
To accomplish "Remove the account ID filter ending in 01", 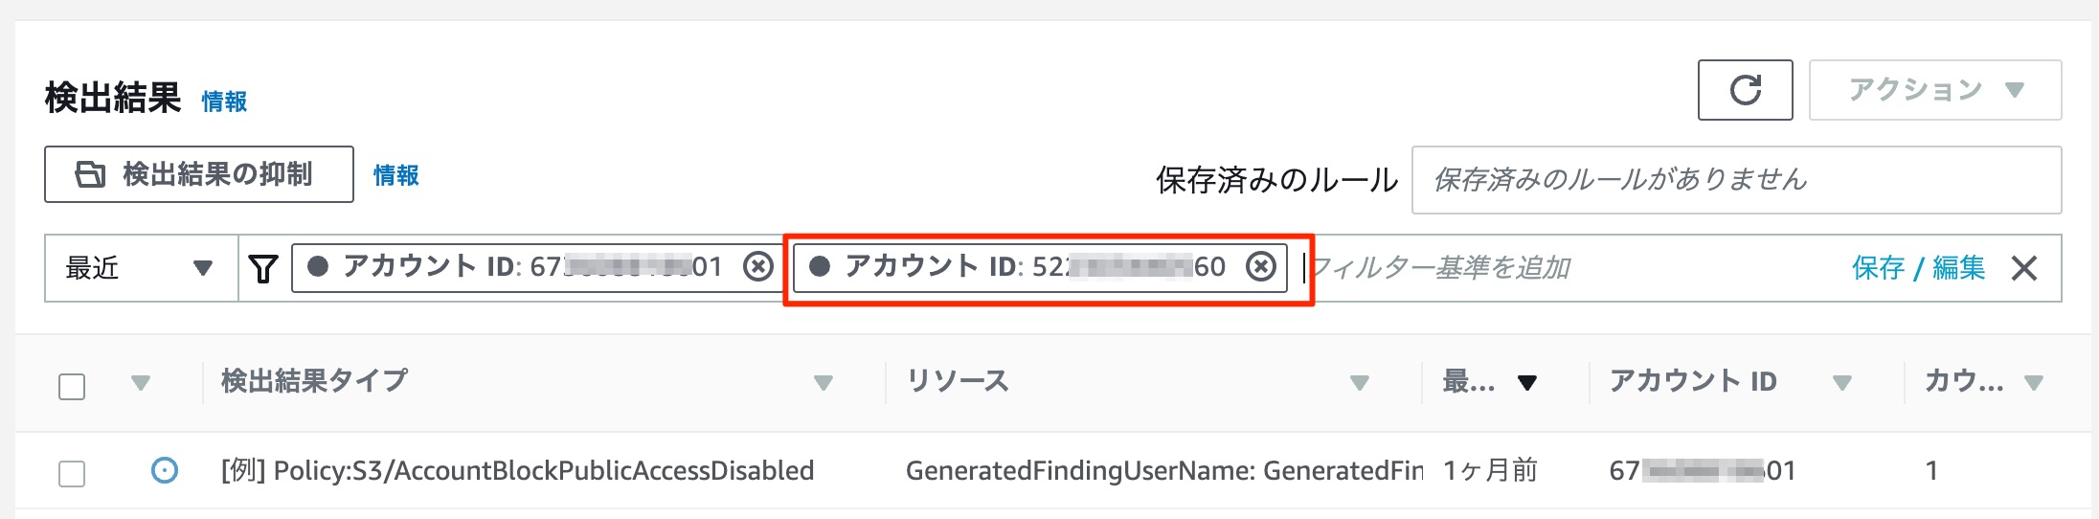I will [x=758, y=266].
